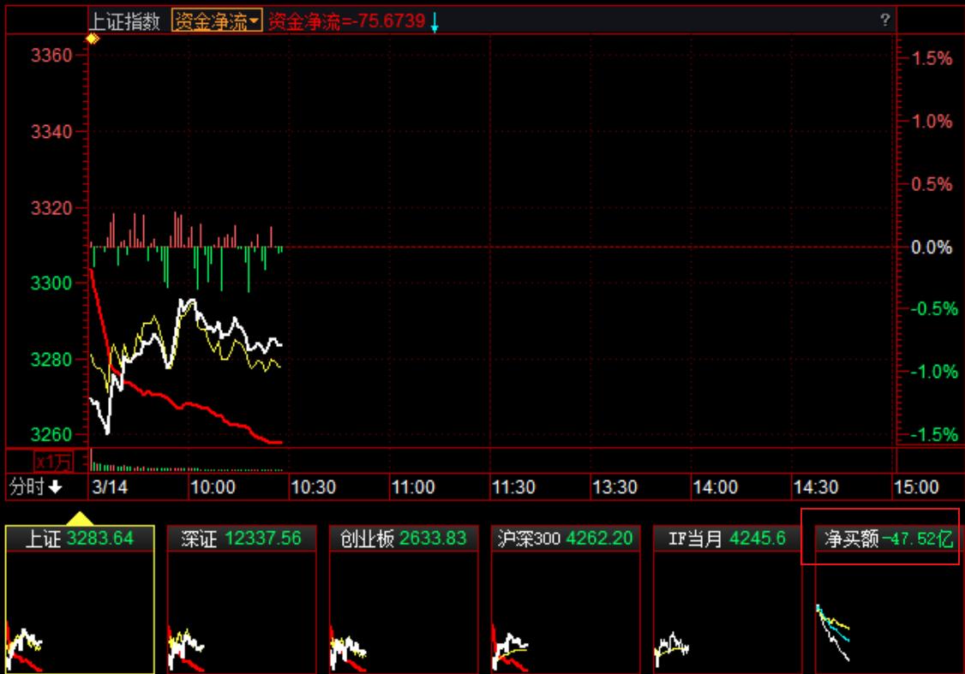Click the yellow triangle pointer above 上证 tab
The height and width of the screenshot is (674, 965).
[80, 518]
